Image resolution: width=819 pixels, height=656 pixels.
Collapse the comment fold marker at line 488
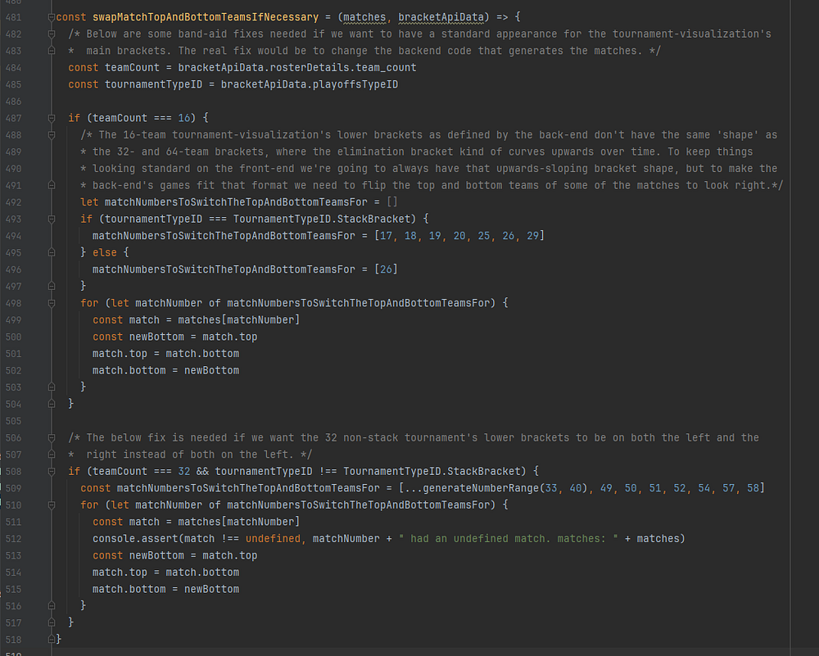(52, 135)
